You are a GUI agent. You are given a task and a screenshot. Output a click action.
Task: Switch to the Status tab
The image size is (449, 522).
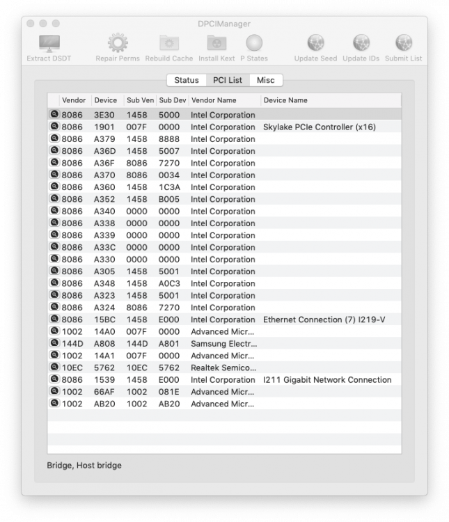point(187,80)
